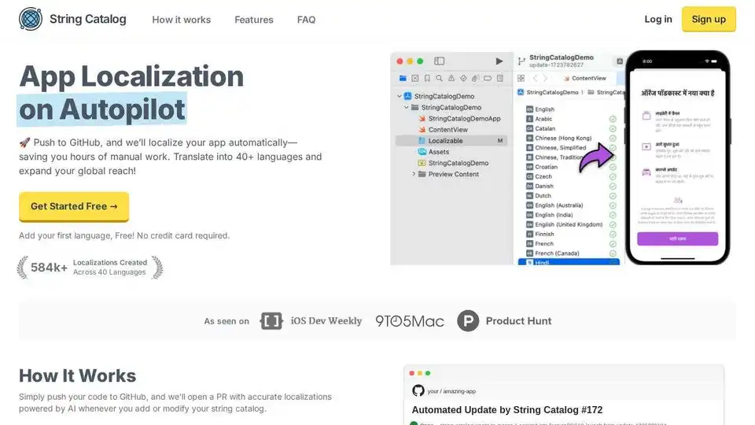
Task: Click the GitHub icon beside your / amazing-app
Action: (x=418, y=390)
